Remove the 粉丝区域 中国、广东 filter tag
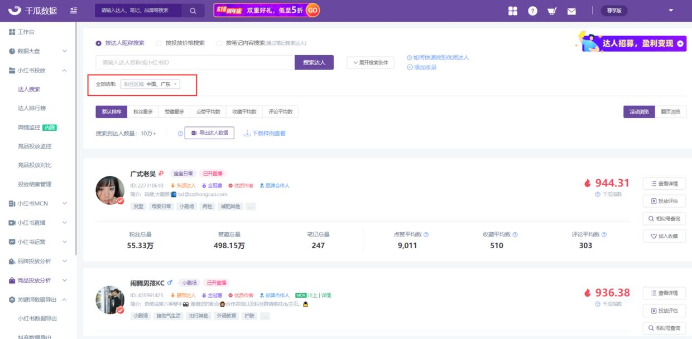The image size is (692, 339). pos(176,84)
